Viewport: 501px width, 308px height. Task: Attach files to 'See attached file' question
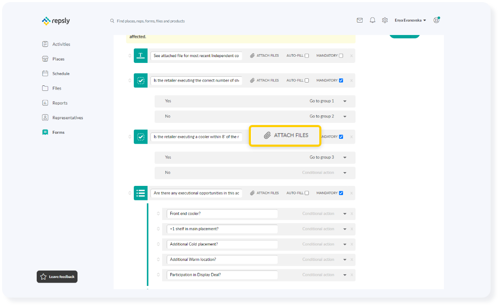(265, 56)
